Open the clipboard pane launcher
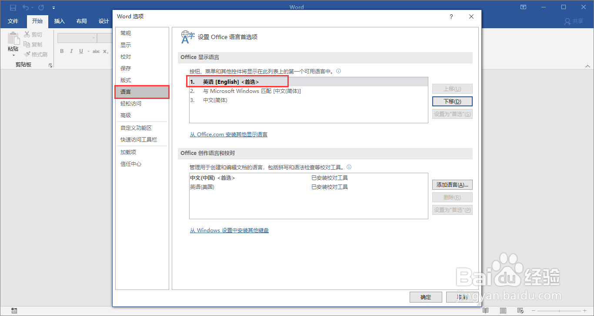This screenshot has height=316, width=594. click(50, 65)
